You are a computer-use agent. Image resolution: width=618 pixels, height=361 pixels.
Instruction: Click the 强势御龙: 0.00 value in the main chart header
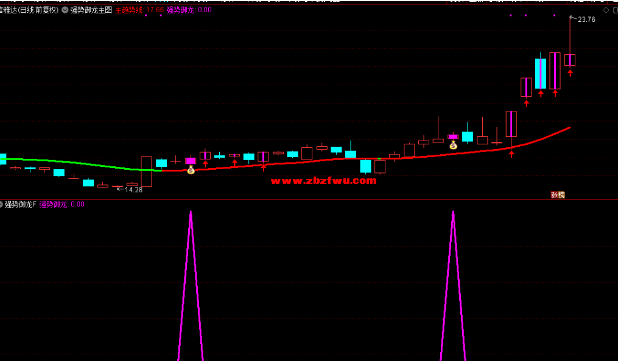pos(189,10)
